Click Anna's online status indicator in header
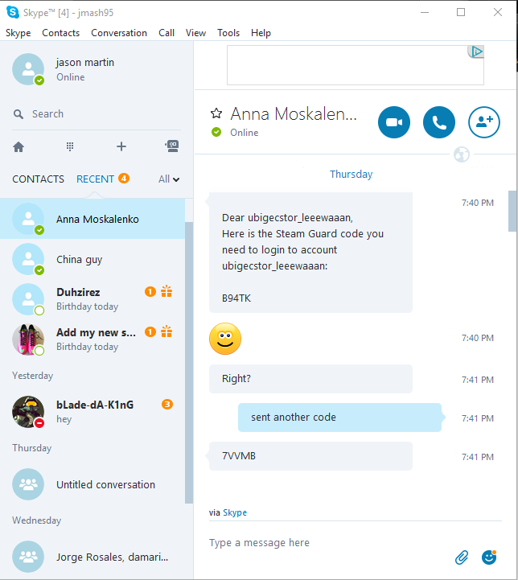This screenshot has width=518, height=580. click(x=216, y=132)
